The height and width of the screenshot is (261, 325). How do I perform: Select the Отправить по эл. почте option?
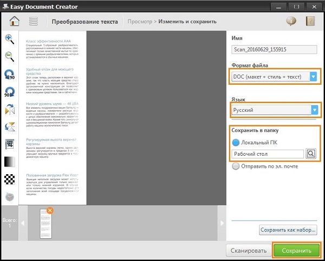pos(236,167)
